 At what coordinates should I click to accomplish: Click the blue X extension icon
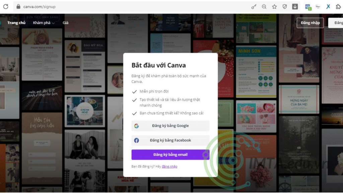coord(328,7)
